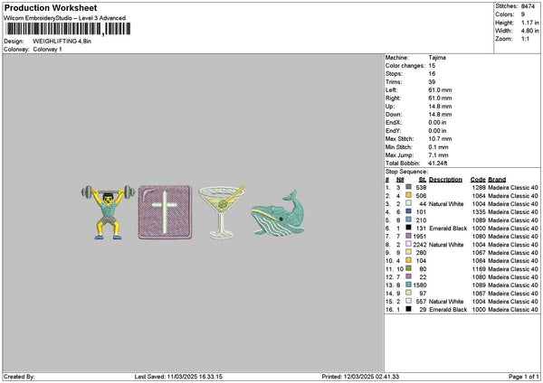Click the Stitches value '8474'
543x383 pixels.
[529, 6]
